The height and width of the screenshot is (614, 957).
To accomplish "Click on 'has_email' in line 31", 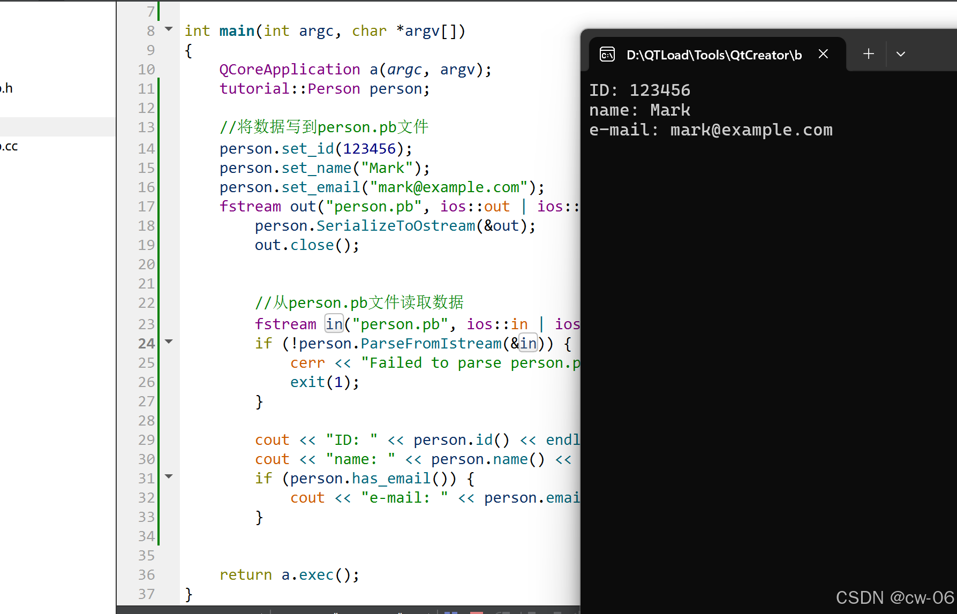I will coord(391,479).
